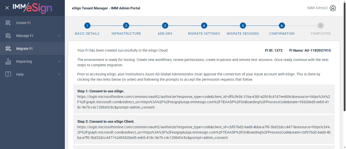The image size is (346, 149).
Task: Click the Completed step label
Action: [x=321, y=33]
